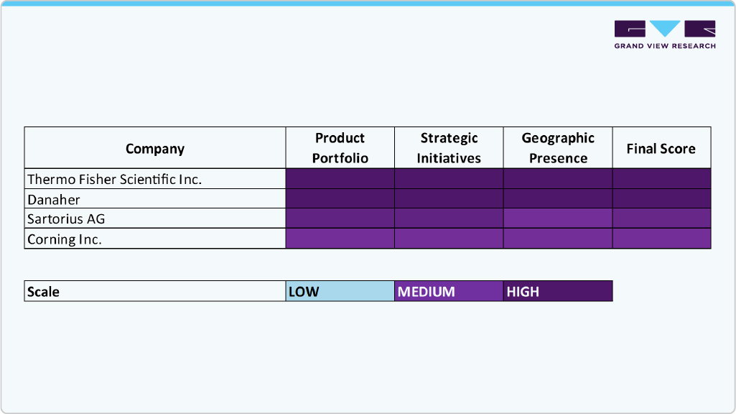
Task: Select Thermo Fisher's Product Portfolio score cell
Action: tap(340, 179)
